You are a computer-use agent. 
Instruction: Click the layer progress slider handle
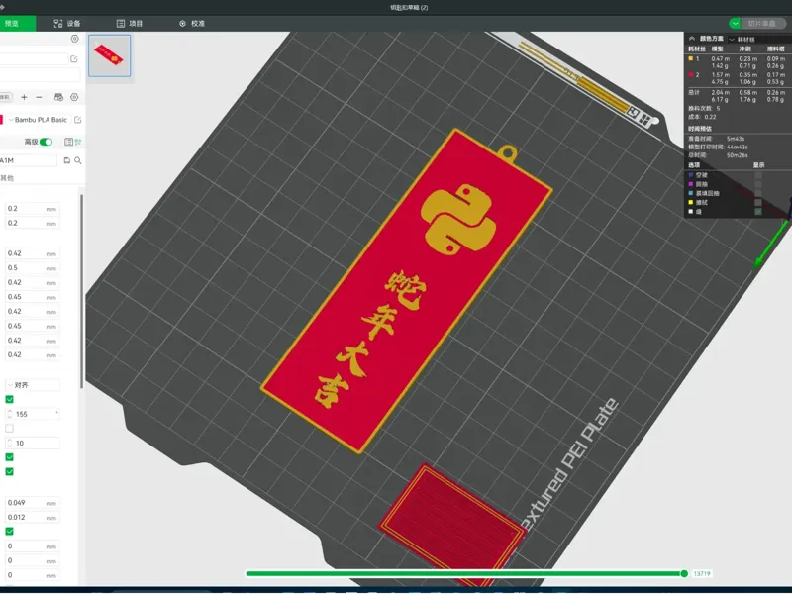click(684, 574)
